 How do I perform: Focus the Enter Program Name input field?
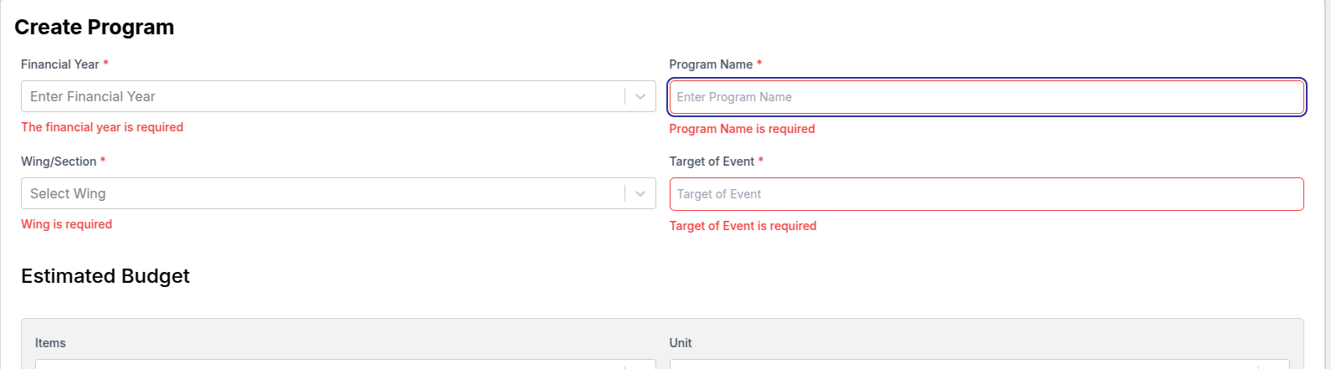(x=986, y=97)
